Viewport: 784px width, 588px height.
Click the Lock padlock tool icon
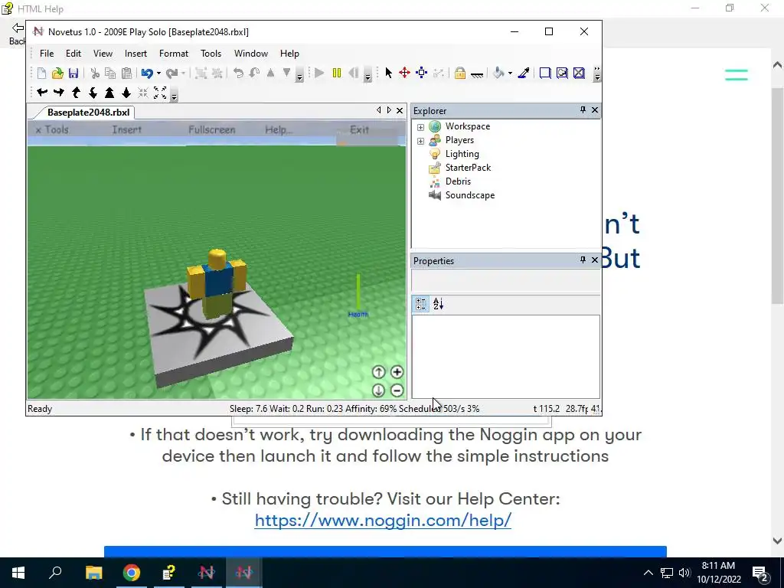click(x=460, y=73)
